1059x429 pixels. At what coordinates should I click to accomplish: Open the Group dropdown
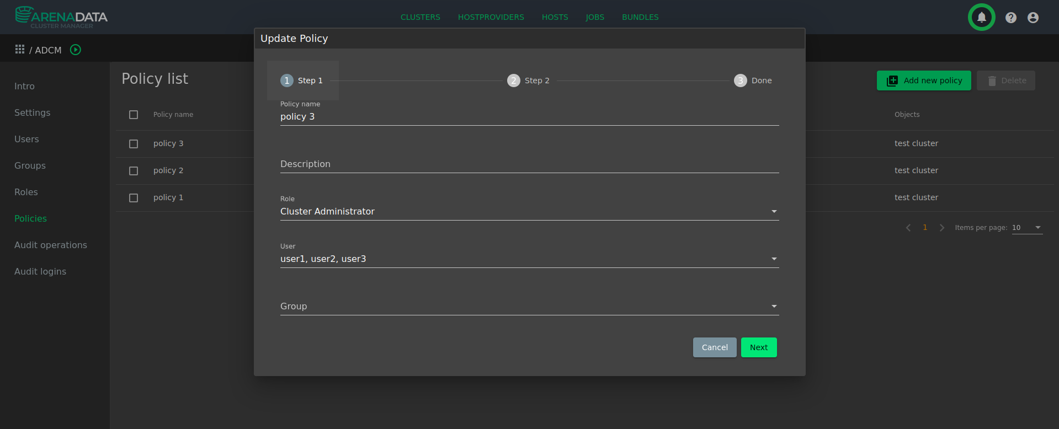529,306
